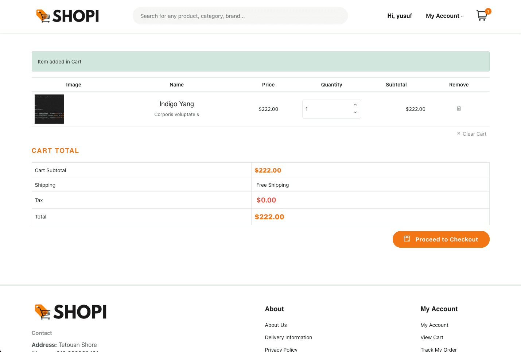Open View Cart footer link
Image resolution: width=521 pixels, height=352 pixels.
click(x=432, y=337)
